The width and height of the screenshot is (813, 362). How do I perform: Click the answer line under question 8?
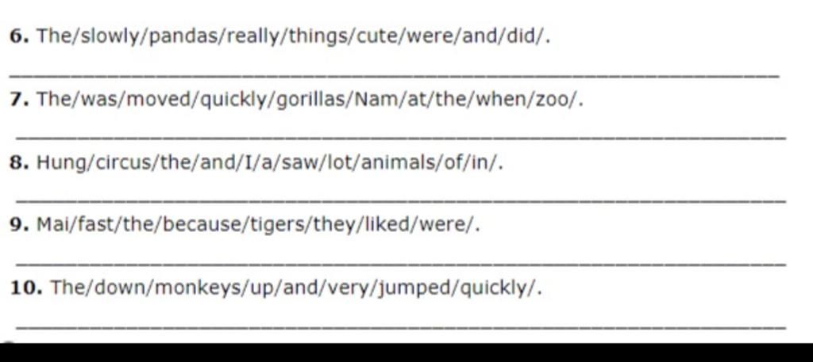click(x=401, y=200)
